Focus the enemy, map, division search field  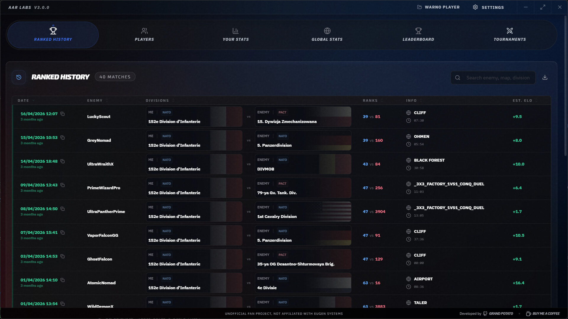tap(493, 78)
